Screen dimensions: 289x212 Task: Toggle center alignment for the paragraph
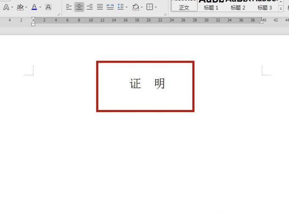point(79,7)
